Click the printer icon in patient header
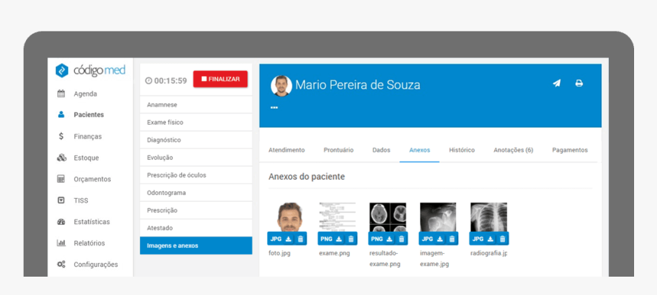 click(x=579, y=83)
